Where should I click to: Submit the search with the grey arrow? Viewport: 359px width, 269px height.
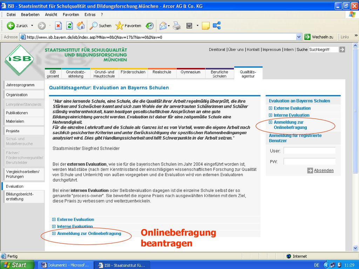[x=342, y=49]
